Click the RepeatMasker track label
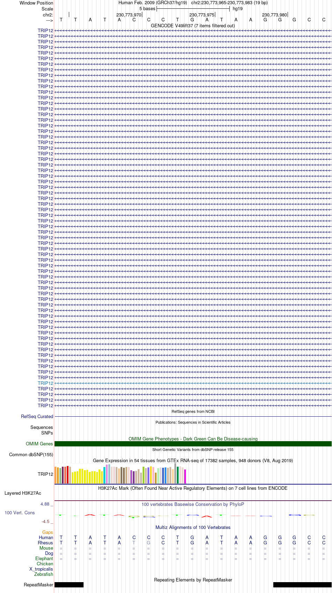Image resolution: width=332 pixels, height=593 pixels. click(38, 585)
